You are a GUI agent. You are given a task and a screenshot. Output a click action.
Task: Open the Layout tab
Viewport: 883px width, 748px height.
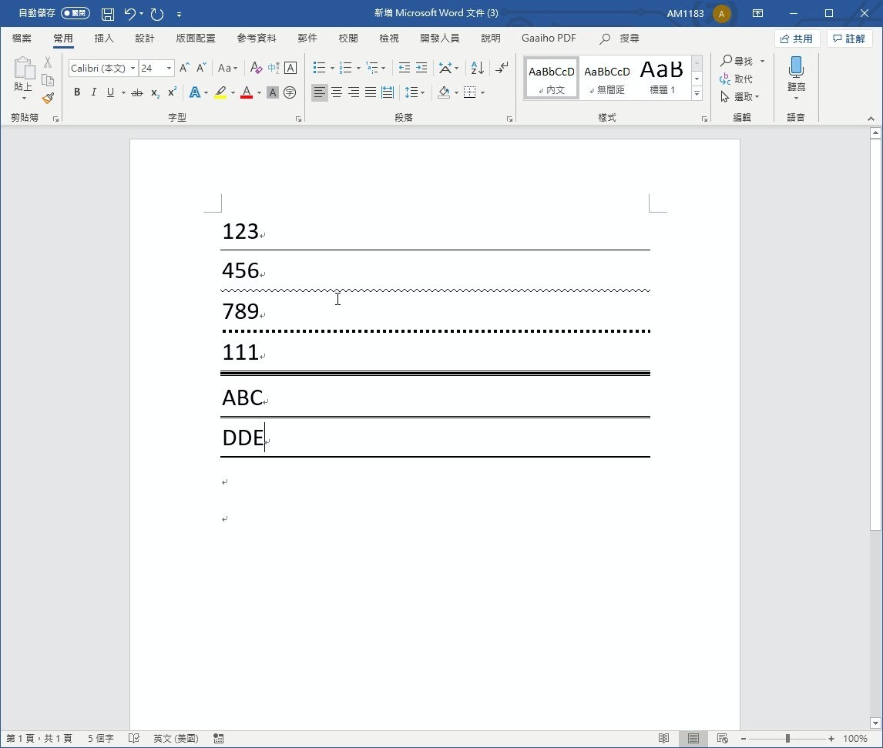pos(196,39)
